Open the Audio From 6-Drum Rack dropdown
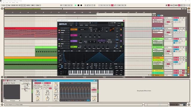The height and width of the screenshot is (107, 191). pyautogui.click(x=38, y=86)
